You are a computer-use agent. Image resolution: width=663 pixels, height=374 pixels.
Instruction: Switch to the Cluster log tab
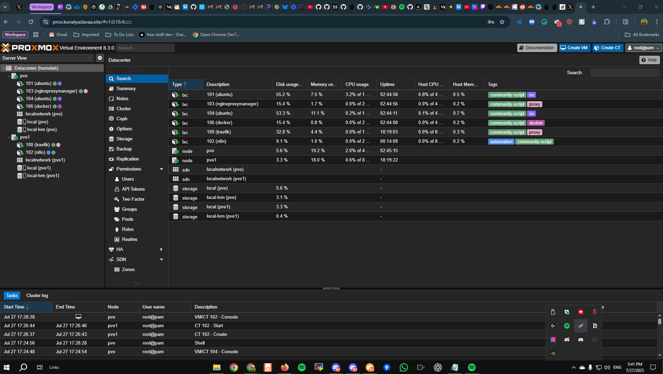[x=37, y=296]
